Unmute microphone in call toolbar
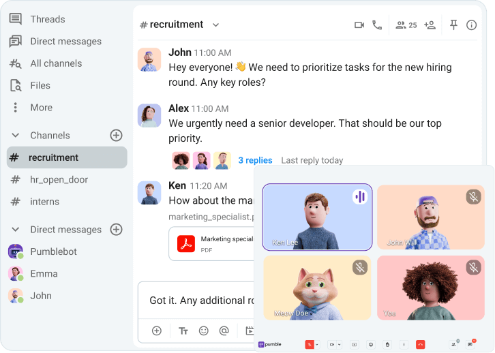The image size is (495, 353). click(x=310, y=345)
